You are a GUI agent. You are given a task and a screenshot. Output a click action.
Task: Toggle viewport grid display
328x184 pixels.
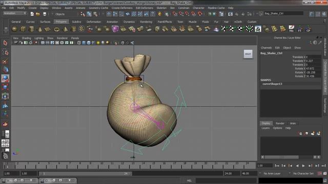(x=43, y=43)
